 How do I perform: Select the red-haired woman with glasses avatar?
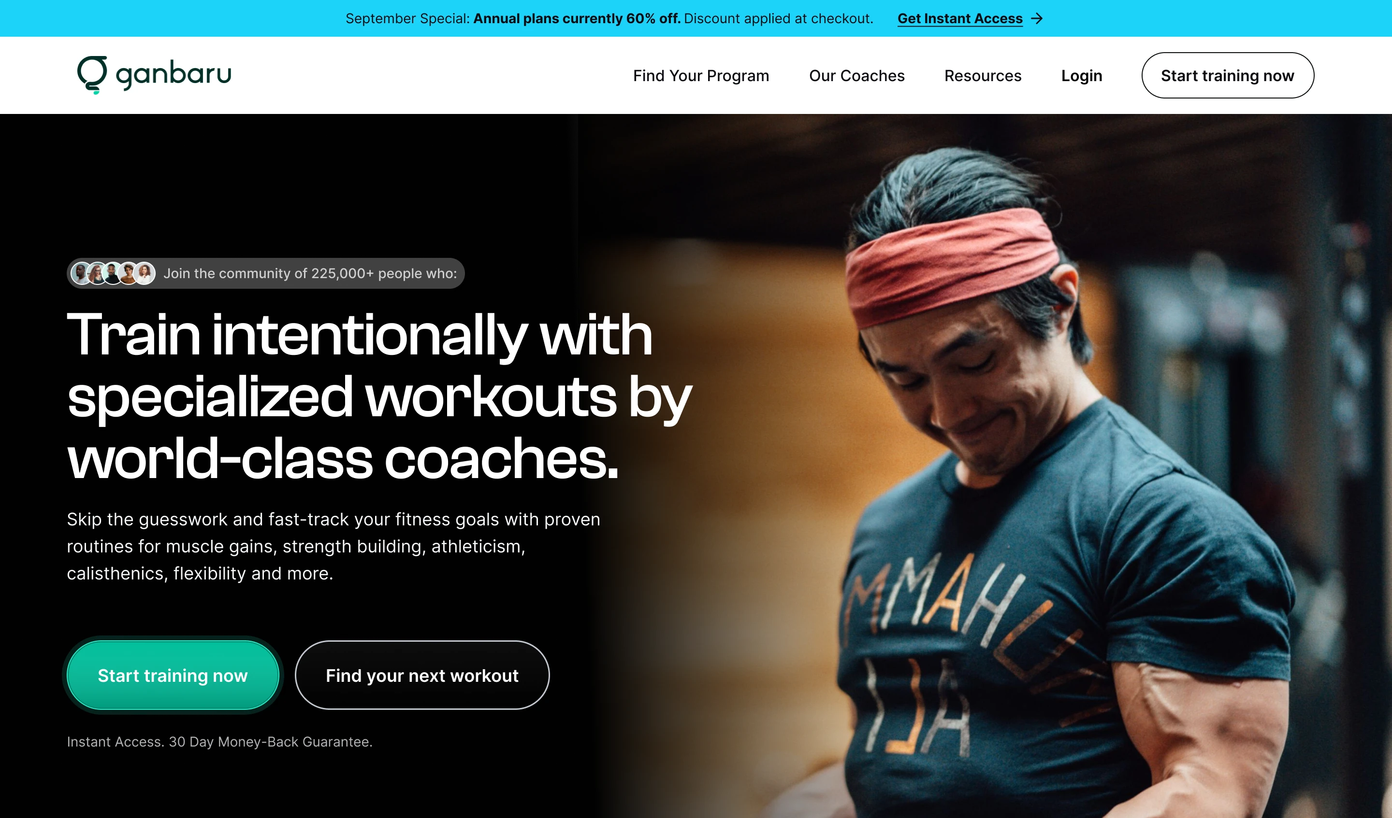point(97,273)
